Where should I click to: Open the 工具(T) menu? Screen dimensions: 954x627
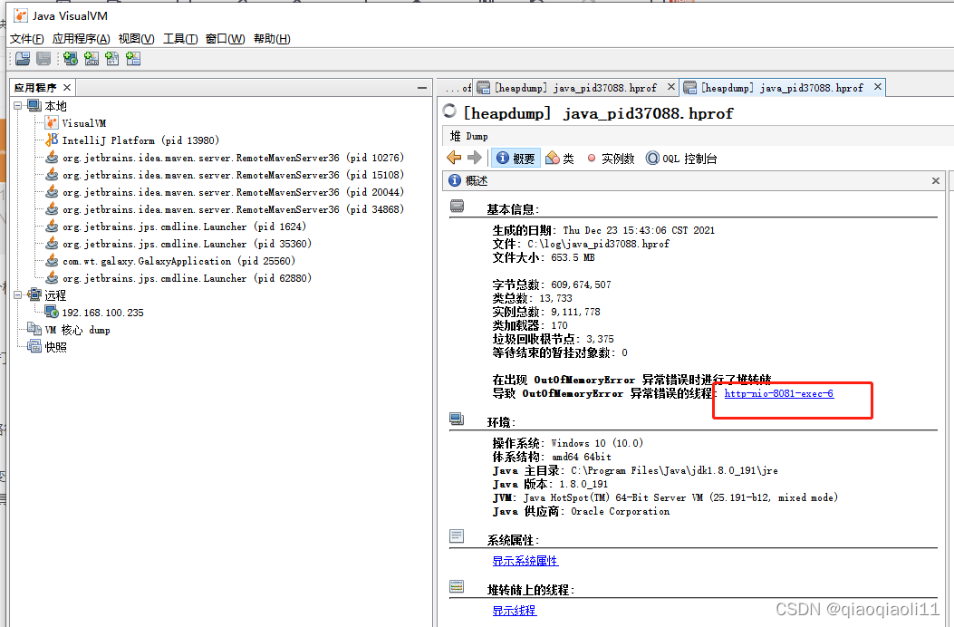180,38
